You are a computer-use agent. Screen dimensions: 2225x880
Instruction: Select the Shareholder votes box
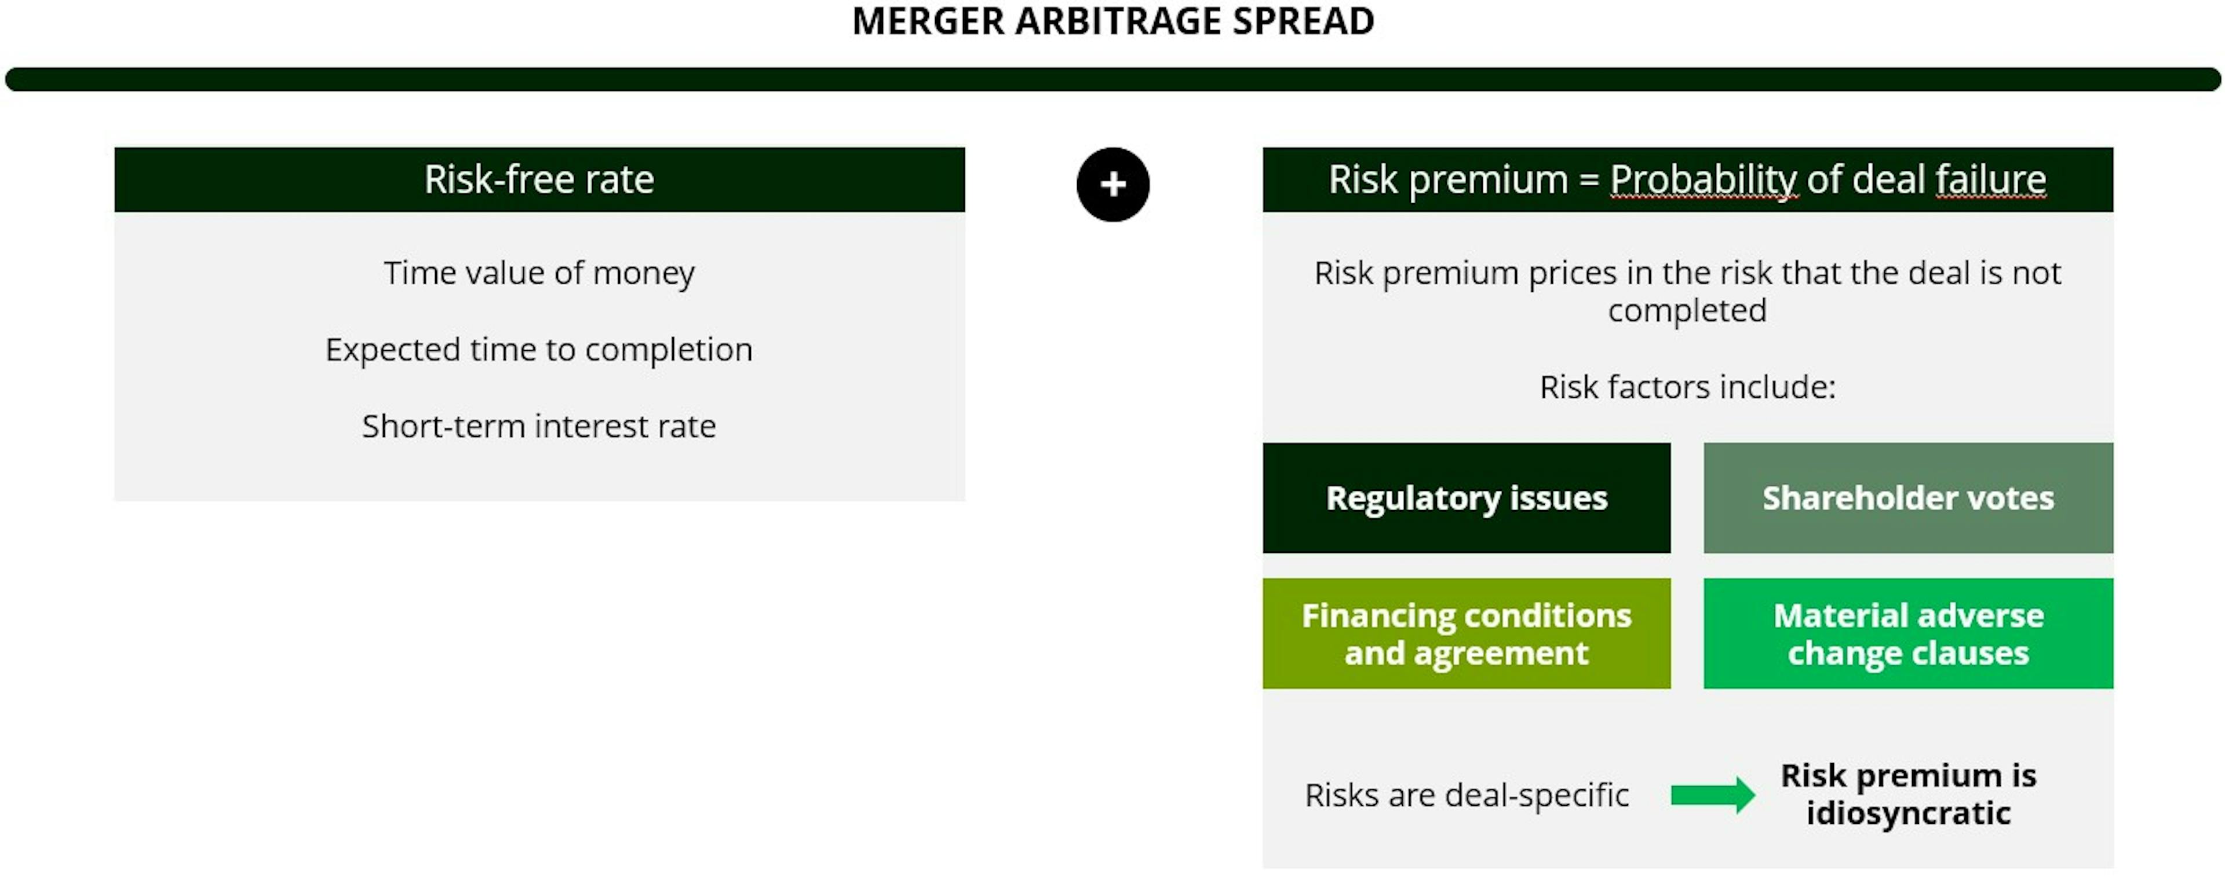1907,498
